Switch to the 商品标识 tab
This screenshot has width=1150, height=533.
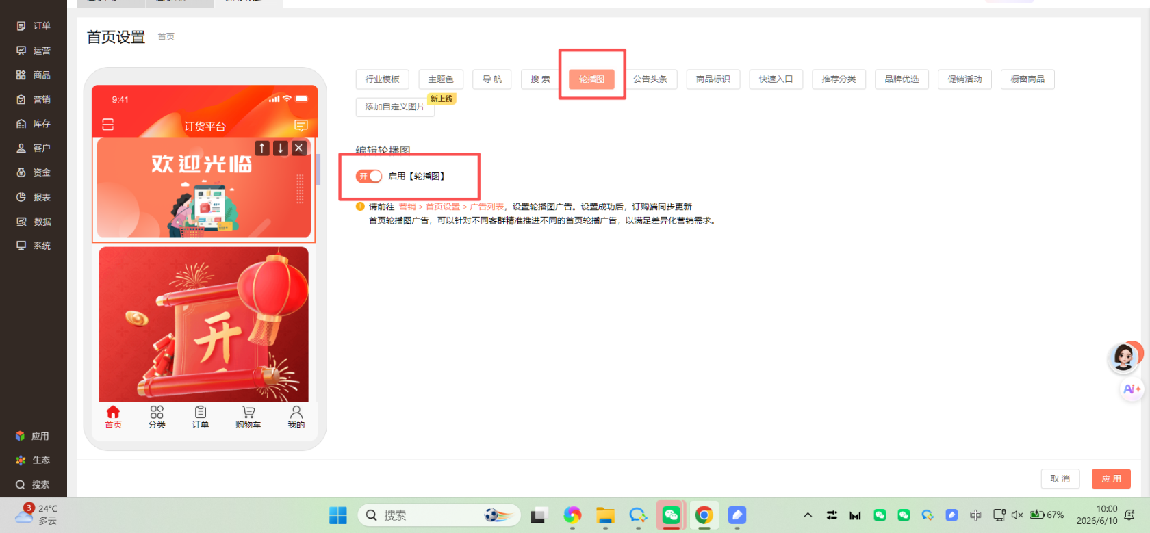[x=713, y=79]
